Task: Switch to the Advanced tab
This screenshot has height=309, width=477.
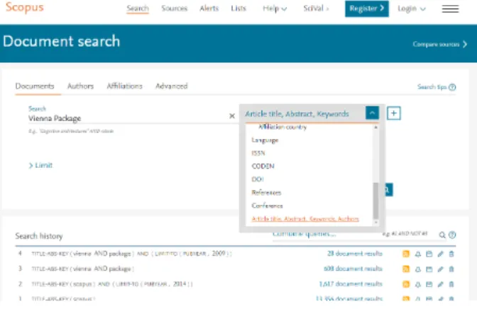Action: click(x=172, y=86)
